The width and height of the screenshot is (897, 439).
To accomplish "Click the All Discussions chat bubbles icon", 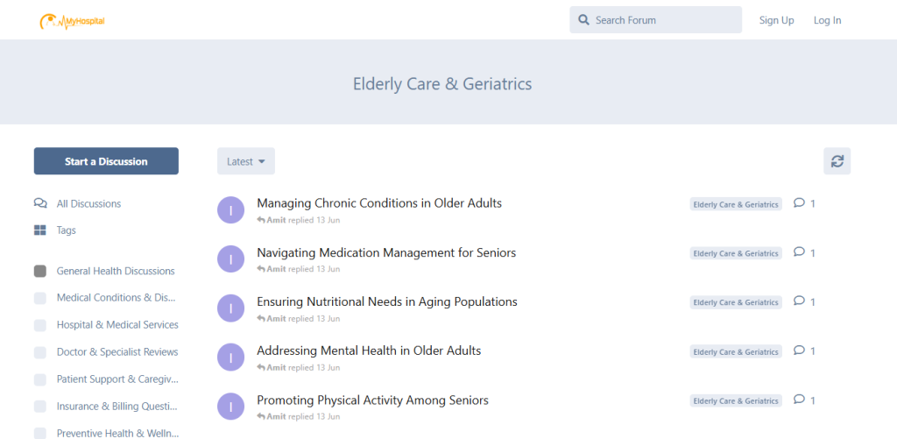I will point(40,203).
